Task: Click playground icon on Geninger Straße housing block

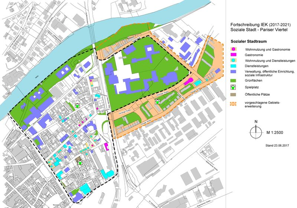Action: coord(157,101)
